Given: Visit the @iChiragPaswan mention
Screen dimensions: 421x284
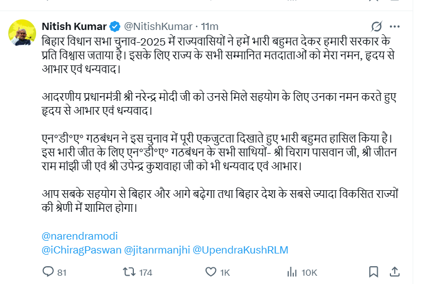Looking at the screenshot, I should [x=81, y=250].
